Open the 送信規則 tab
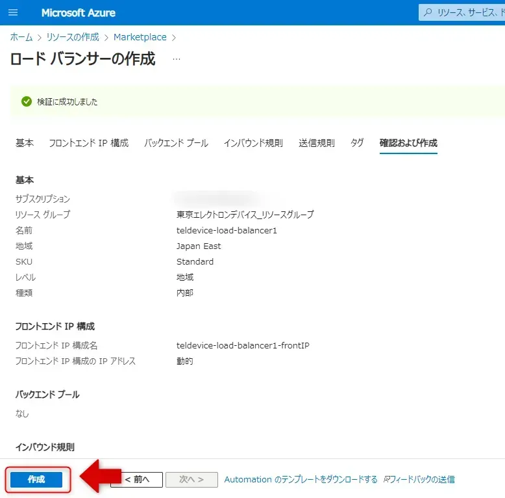 (317, 143)
